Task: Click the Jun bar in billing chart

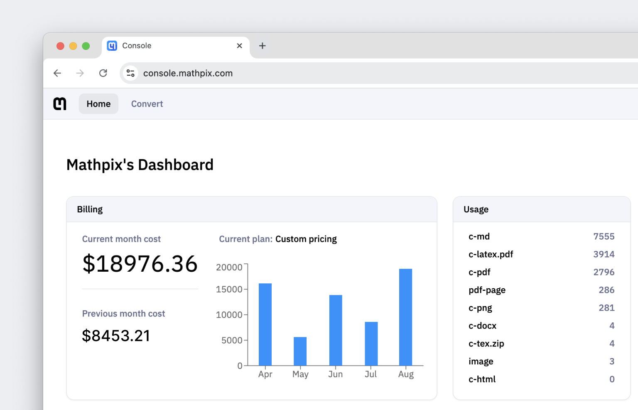Action: [x=336, y=330]
